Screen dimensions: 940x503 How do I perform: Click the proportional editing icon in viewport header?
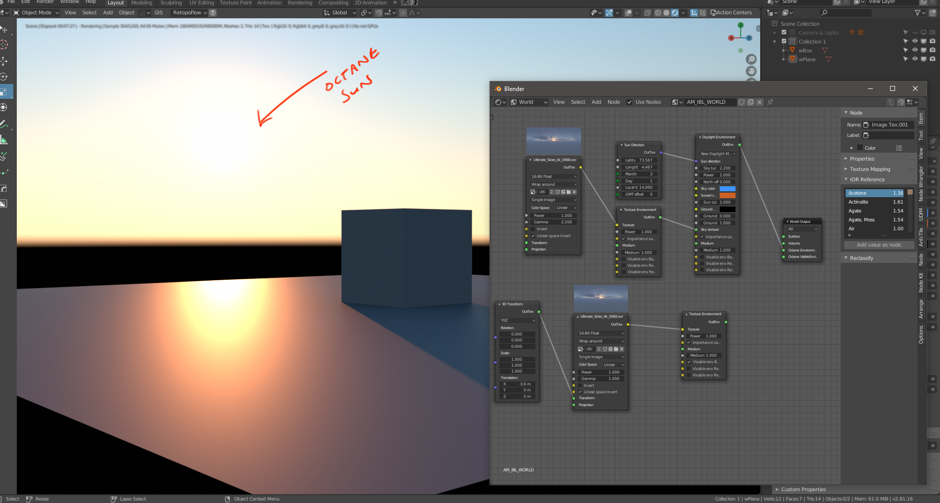coord(403,13)
